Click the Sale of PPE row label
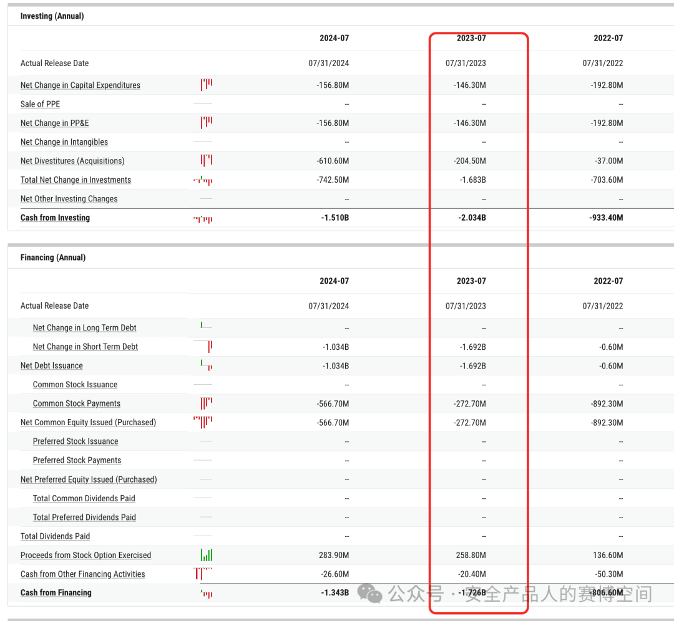Screen dimensions: 674x621 pos(41,104)
